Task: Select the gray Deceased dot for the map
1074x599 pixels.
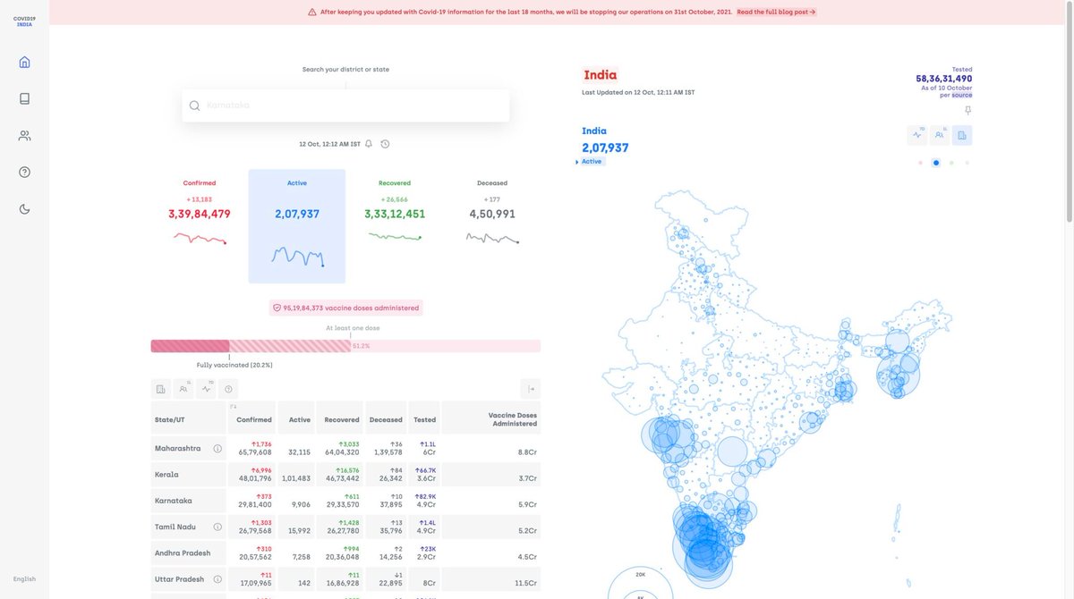Action: pos(967,163)
